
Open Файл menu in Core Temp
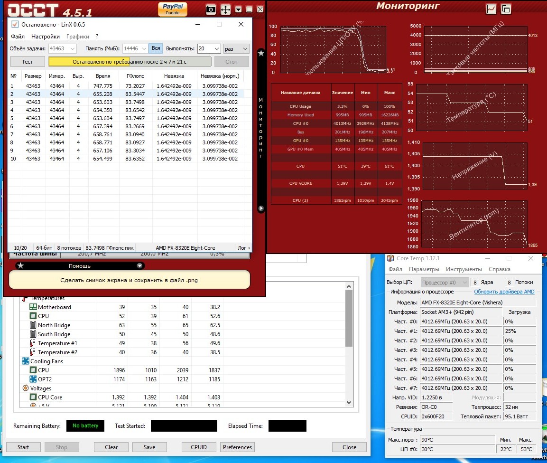[x=395, y=269]
